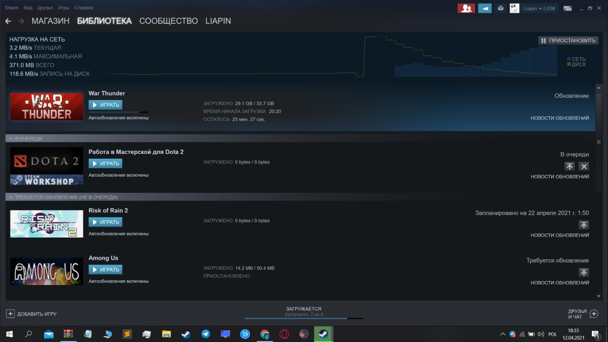Switch to Big Picture mode icon
This screenshot has height=342, width=608.
[x=568, y=8]
